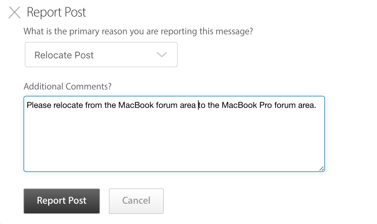Click the "Additional Comments?" label
Viewport: 377px width, 224px height.
pos(68,86)
